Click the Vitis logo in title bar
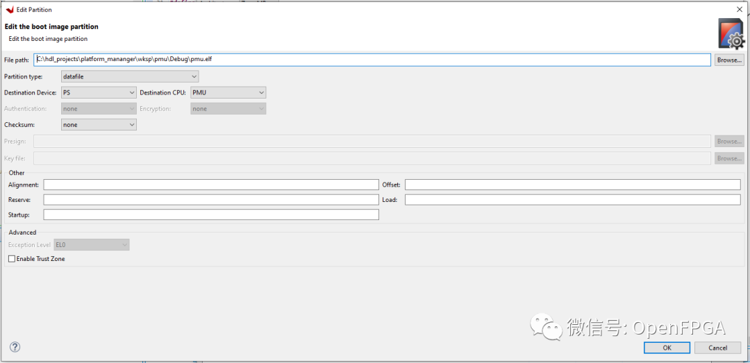 9,10
